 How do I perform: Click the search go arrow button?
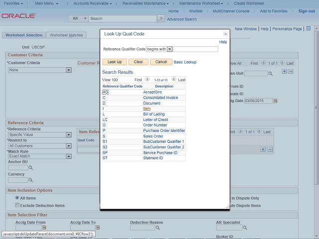click(x=160, y=18)
